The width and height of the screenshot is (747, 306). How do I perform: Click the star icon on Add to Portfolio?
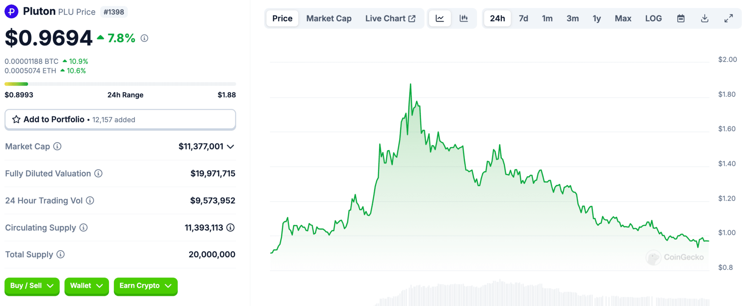pos(16,120)
